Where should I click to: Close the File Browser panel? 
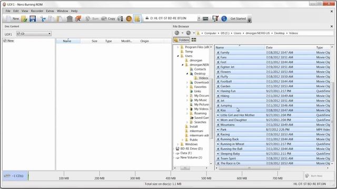pyautogui.click(x=332, y=26)
